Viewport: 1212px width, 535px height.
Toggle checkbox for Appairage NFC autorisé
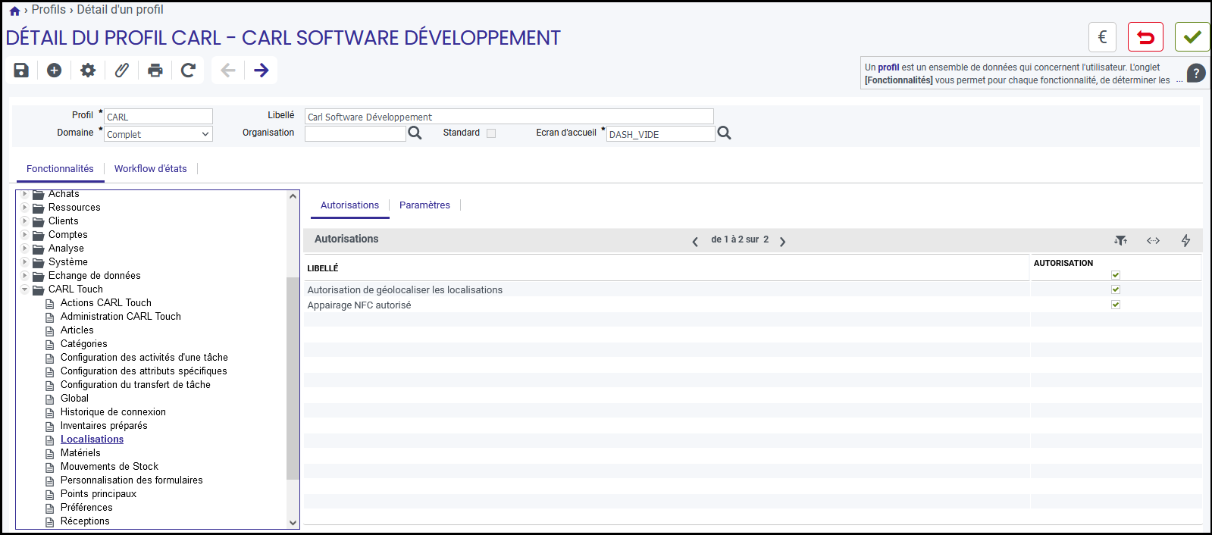pyautogui.click(x=1116, y=305)
